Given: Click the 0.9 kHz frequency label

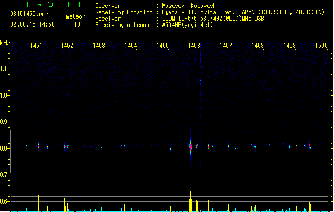Looking at the screenshot, I should coord(4,122).
